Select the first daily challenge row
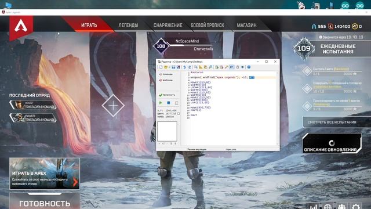This screenshot has width=371, height=209. coord(332,71)
